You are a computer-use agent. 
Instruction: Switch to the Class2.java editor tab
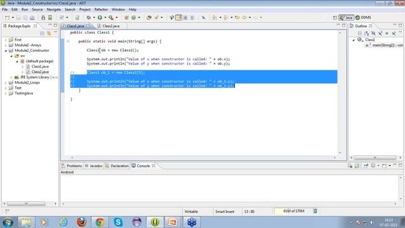111,26
